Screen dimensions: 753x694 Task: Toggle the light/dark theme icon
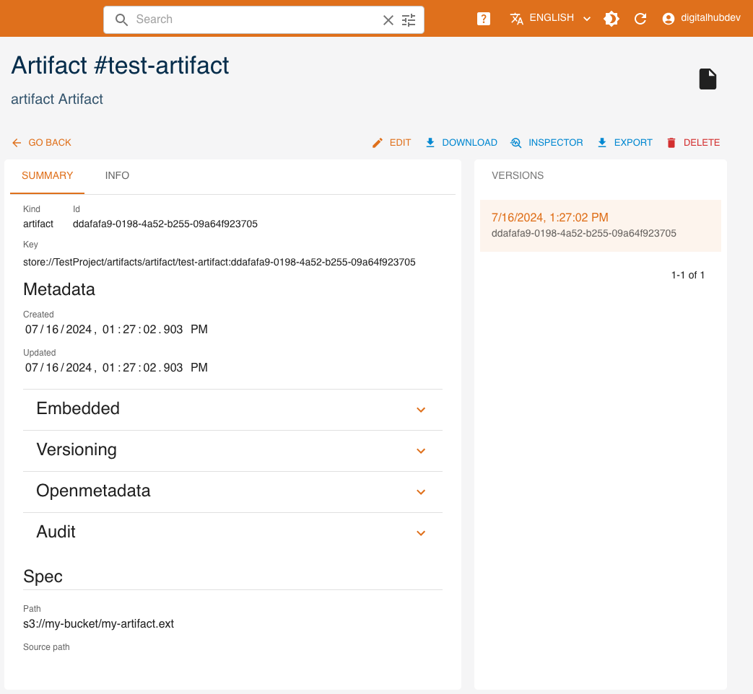click(x=611, y=19)
